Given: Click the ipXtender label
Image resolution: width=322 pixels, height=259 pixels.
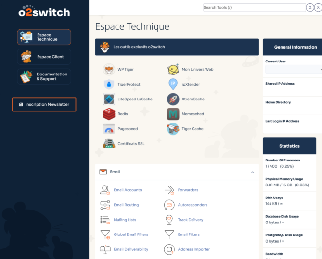Looking at the screenshot, I should click(x=191, y=84).
